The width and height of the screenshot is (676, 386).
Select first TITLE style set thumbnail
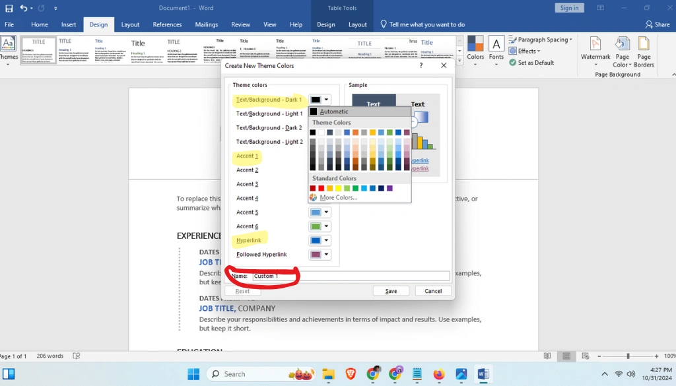tap(38, 50)
